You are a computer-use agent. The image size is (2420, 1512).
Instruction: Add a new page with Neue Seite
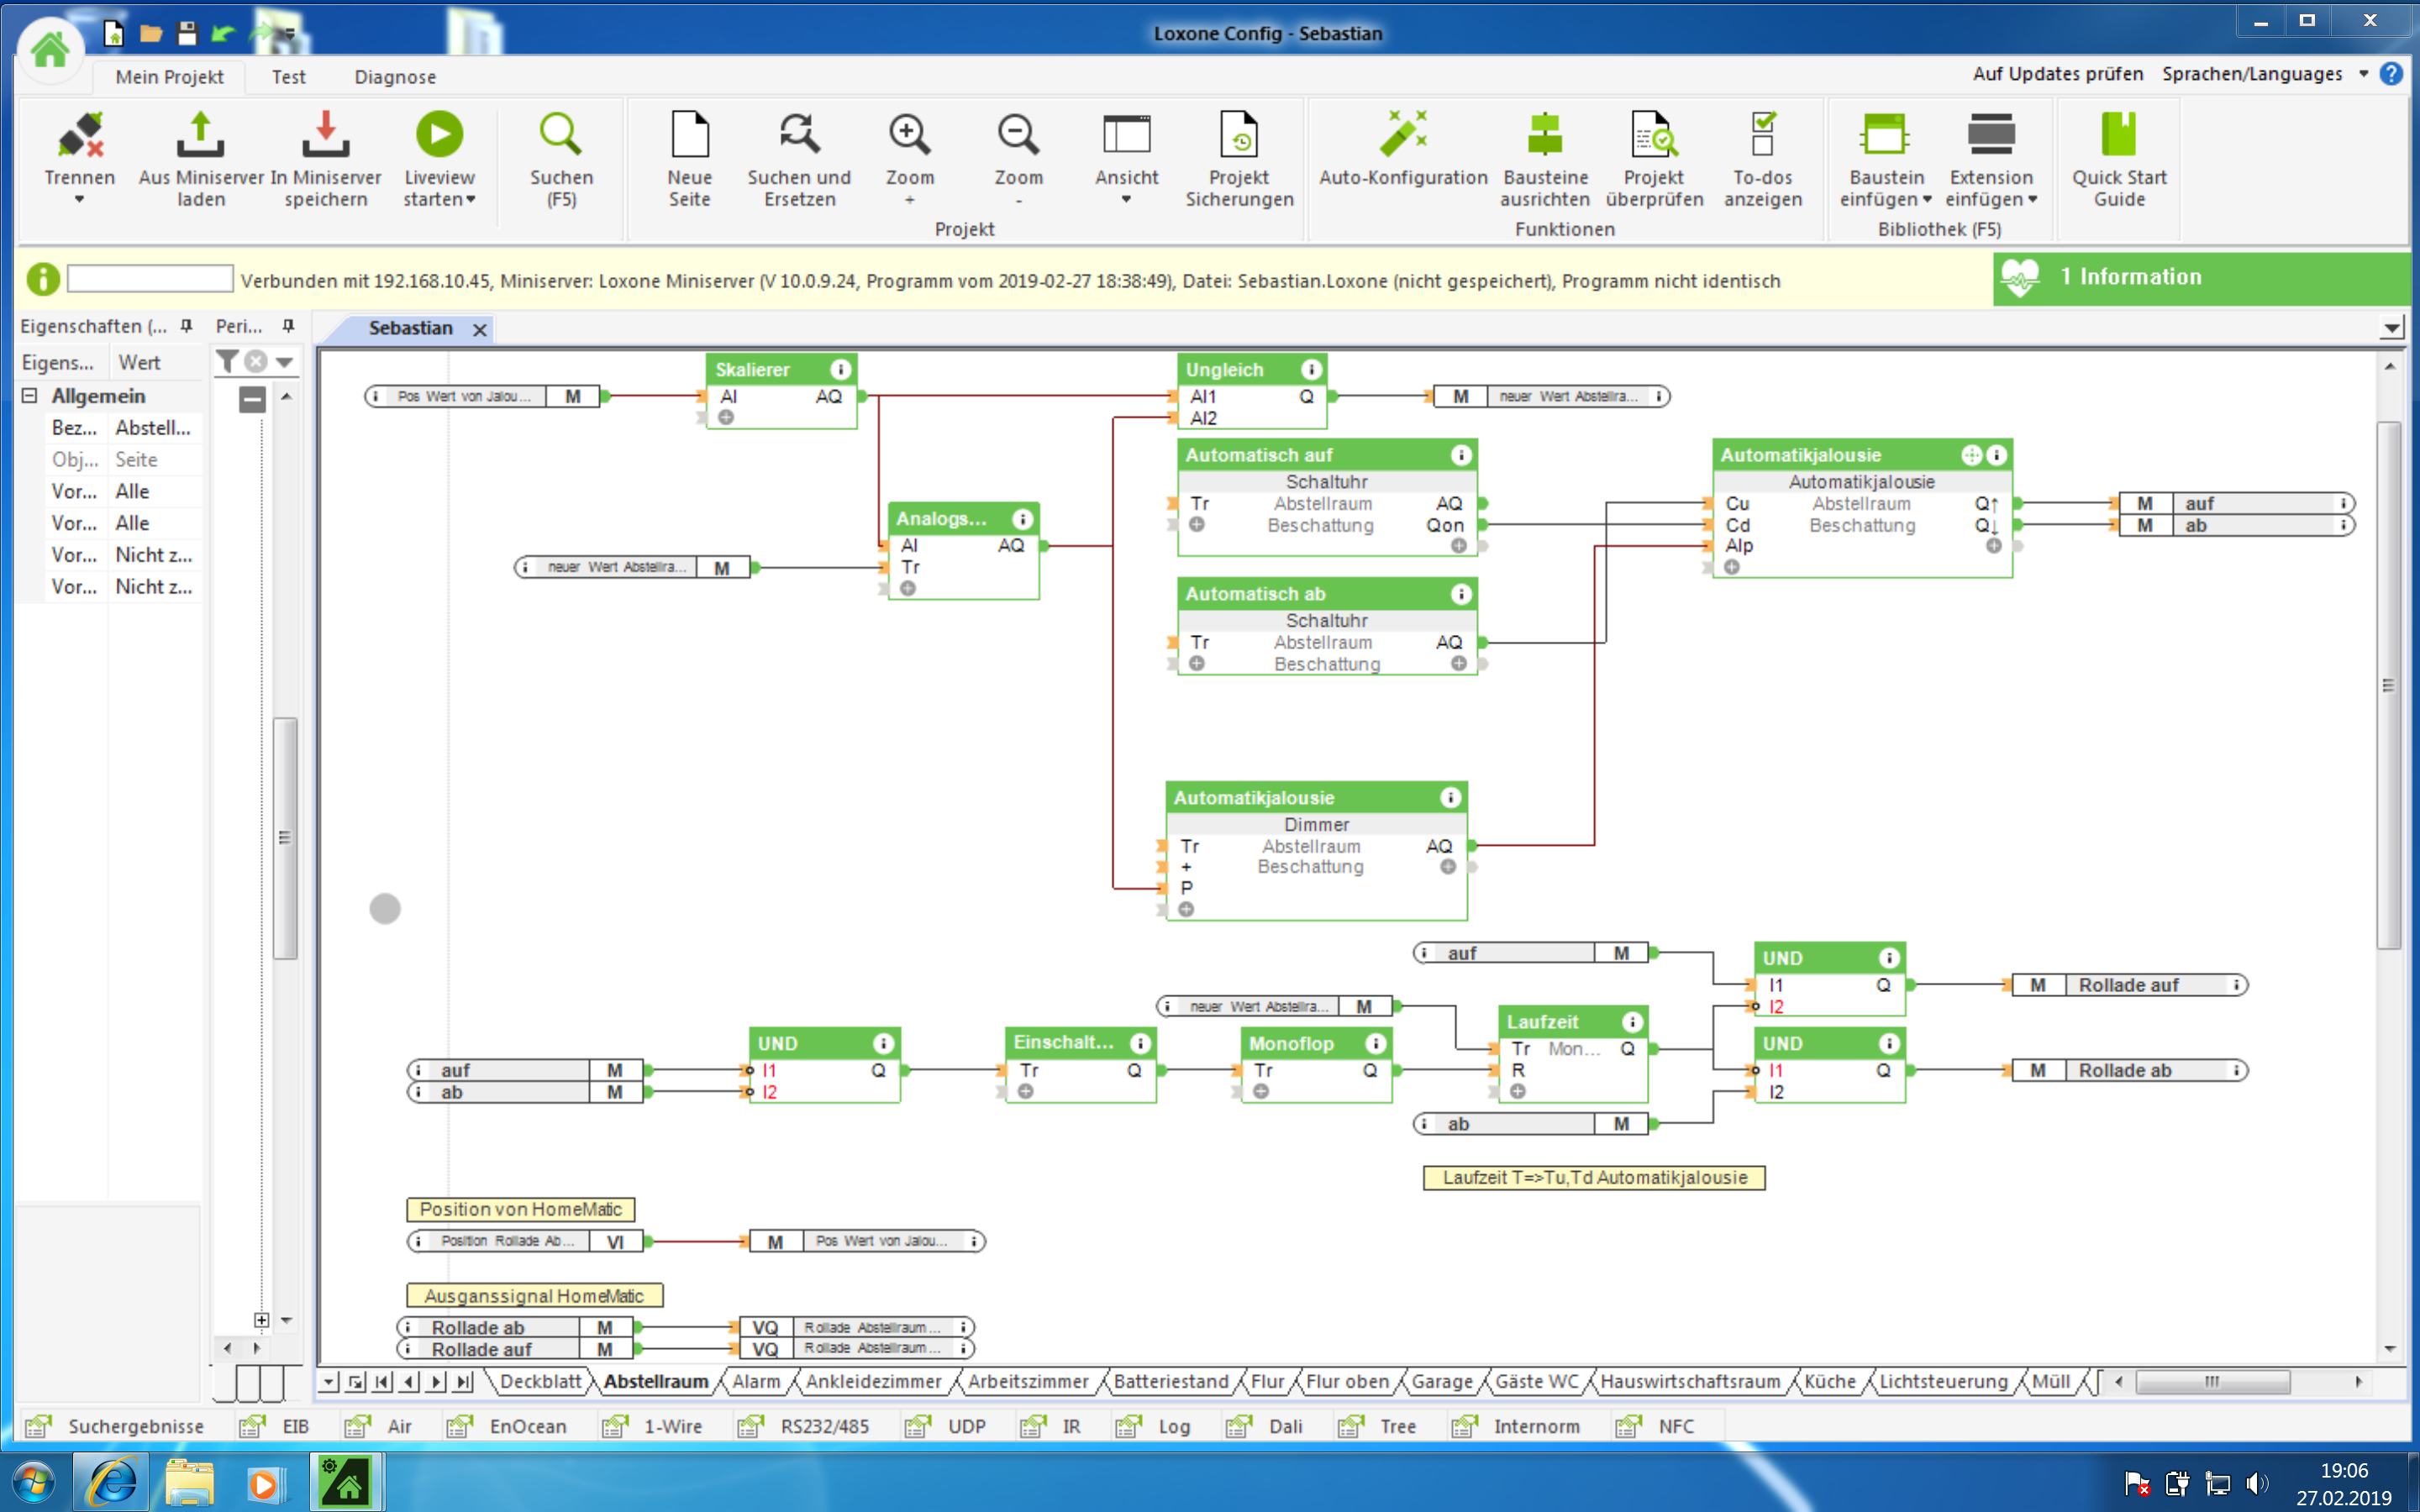pos(689,137)
